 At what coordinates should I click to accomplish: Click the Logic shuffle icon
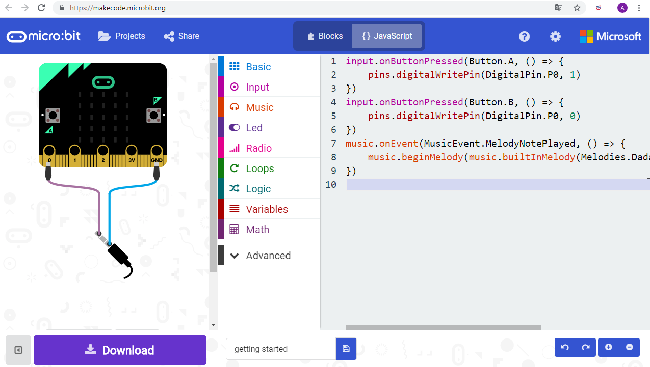coord(235,188)
